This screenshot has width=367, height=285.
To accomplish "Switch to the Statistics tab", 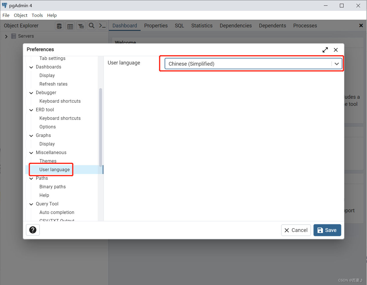I will click(x=202, y=26).
